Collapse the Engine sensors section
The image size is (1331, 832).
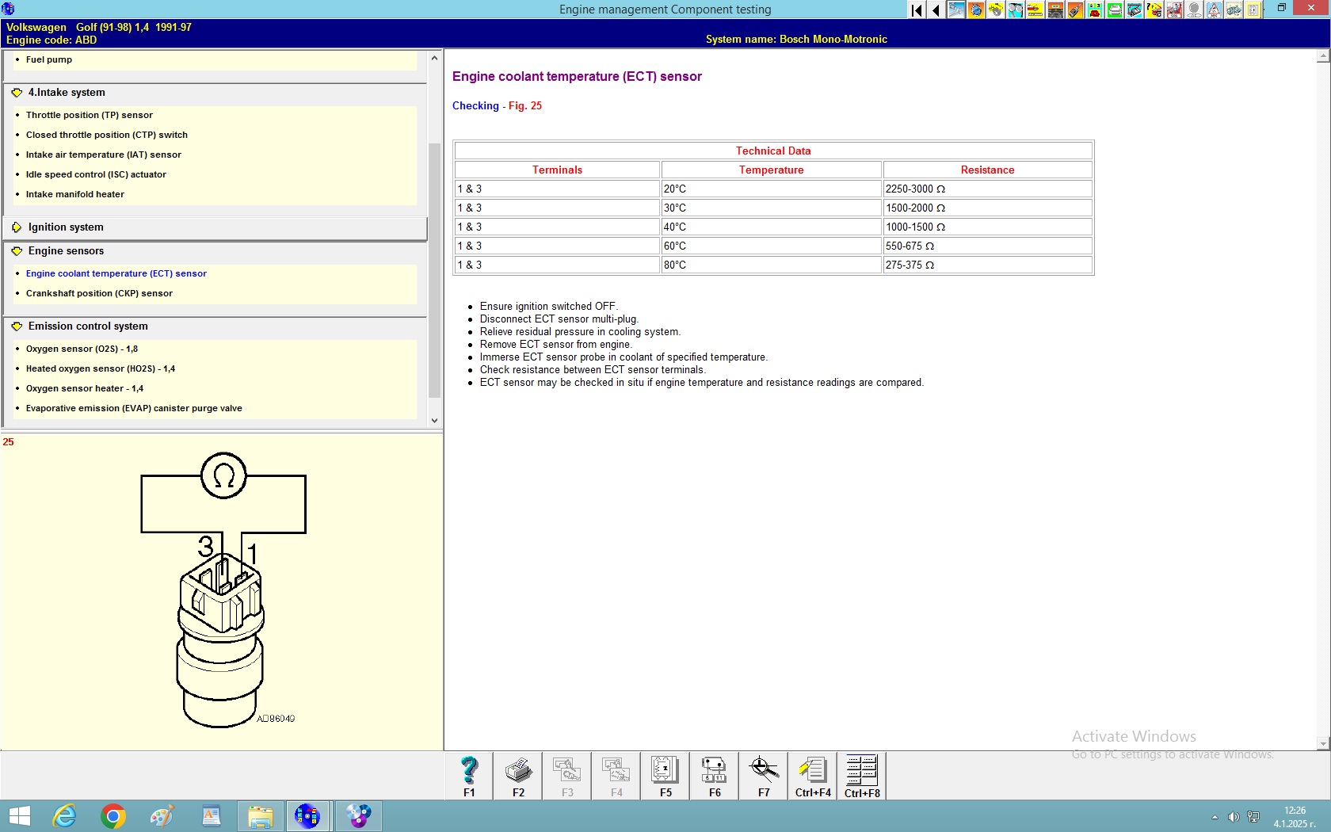click(x=66, y=251)
